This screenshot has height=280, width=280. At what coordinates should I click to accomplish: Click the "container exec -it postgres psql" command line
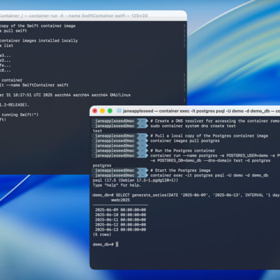pos(209,175)
